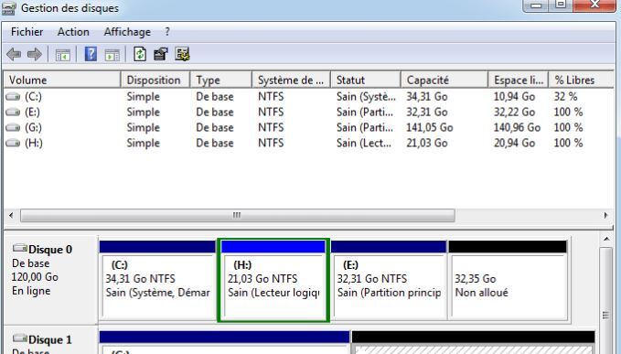Click the settings list toolbar icon
This screenshot has height=354, width=621.
point(182,54)
